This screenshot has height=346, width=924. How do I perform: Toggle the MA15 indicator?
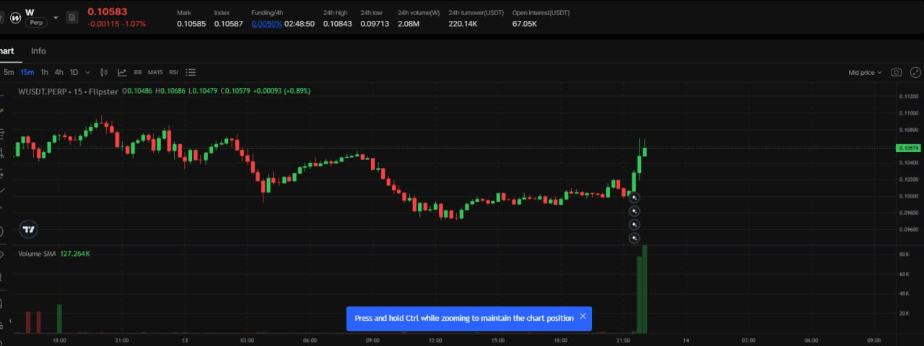(x=155, y=72)
